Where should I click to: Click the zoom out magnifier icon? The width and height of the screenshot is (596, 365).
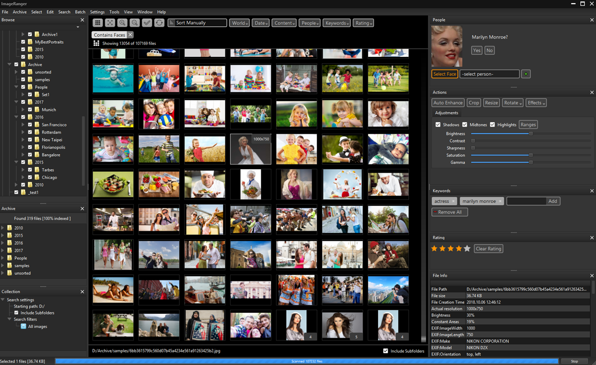(134, 23)
